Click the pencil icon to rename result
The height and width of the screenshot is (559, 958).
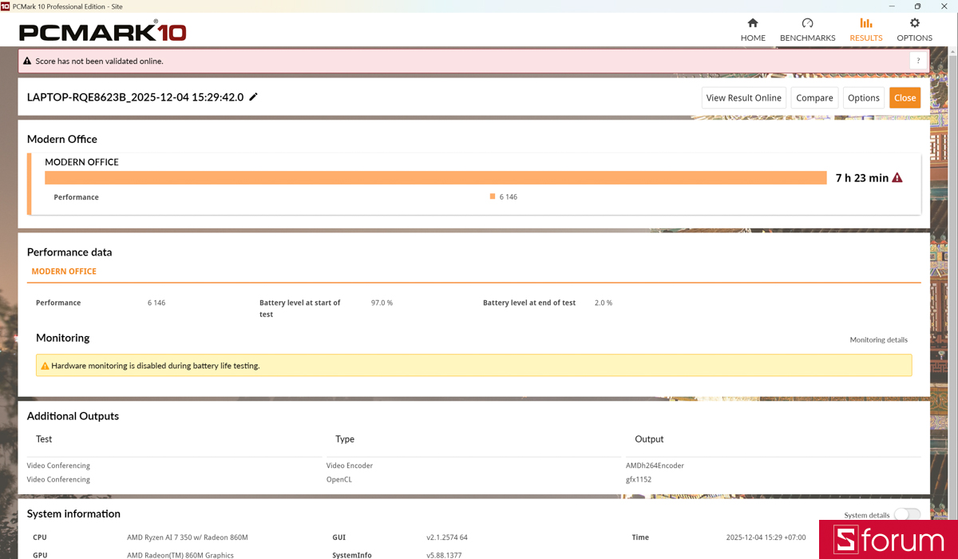pyautogui.click(x=254, y=97)
